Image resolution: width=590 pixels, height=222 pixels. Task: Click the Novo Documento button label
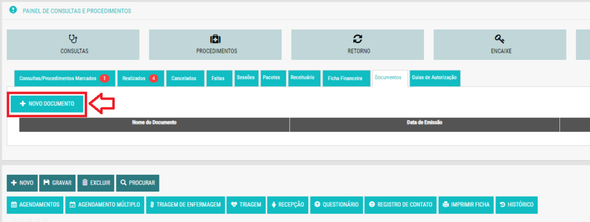[x=51, y=104]
